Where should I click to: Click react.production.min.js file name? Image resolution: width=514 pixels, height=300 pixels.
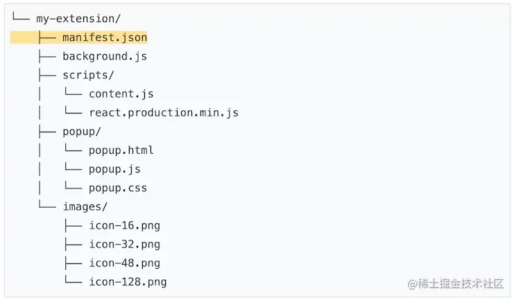[x=163, y=112]
